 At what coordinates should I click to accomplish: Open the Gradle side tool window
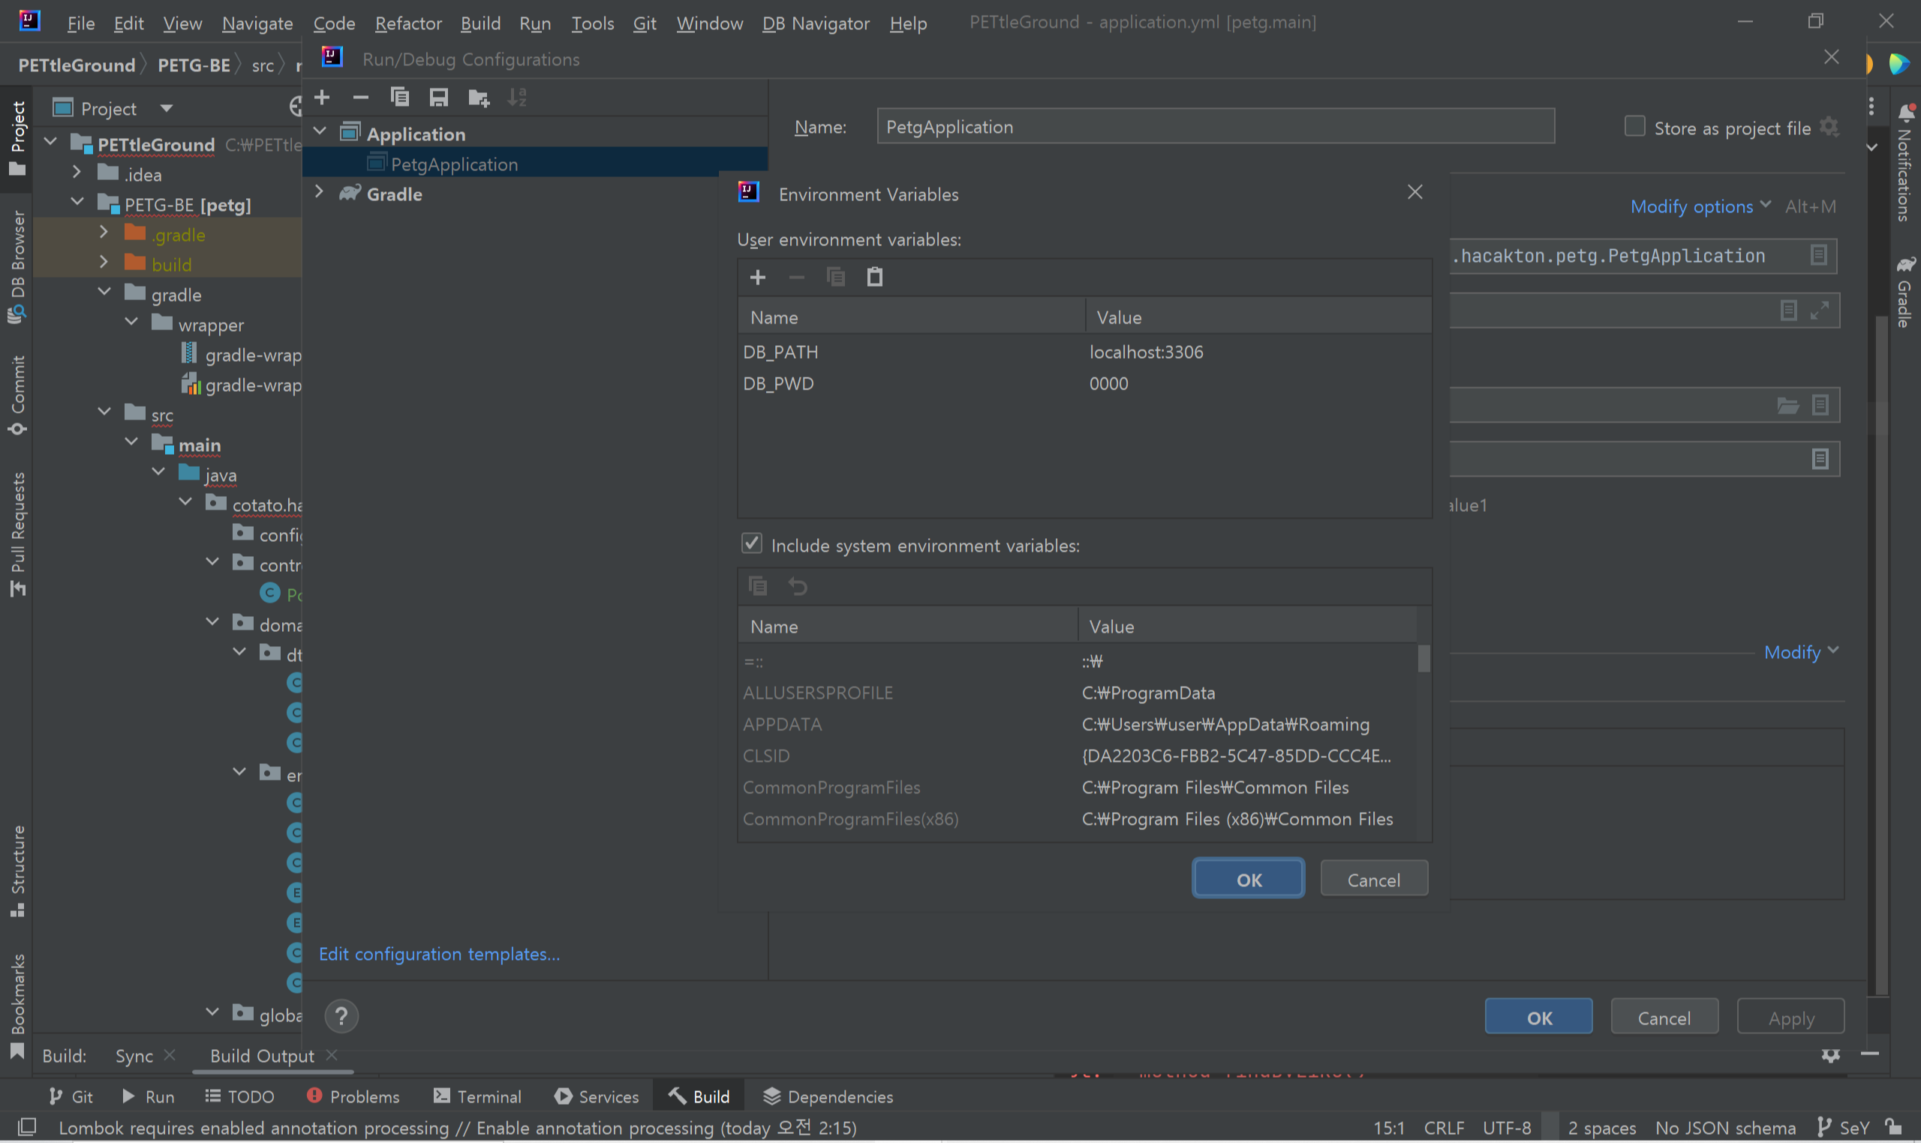click(1904, 293)
